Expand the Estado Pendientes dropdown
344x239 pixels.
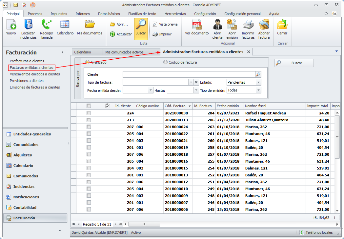coord(258,82)
